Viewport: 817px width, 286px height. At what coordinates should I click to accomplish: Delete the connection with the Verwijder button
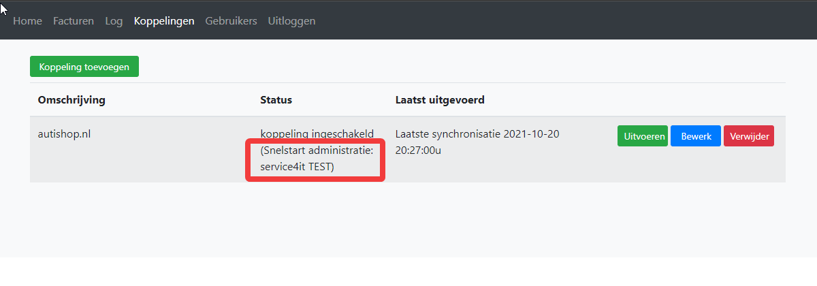[749, 136]
